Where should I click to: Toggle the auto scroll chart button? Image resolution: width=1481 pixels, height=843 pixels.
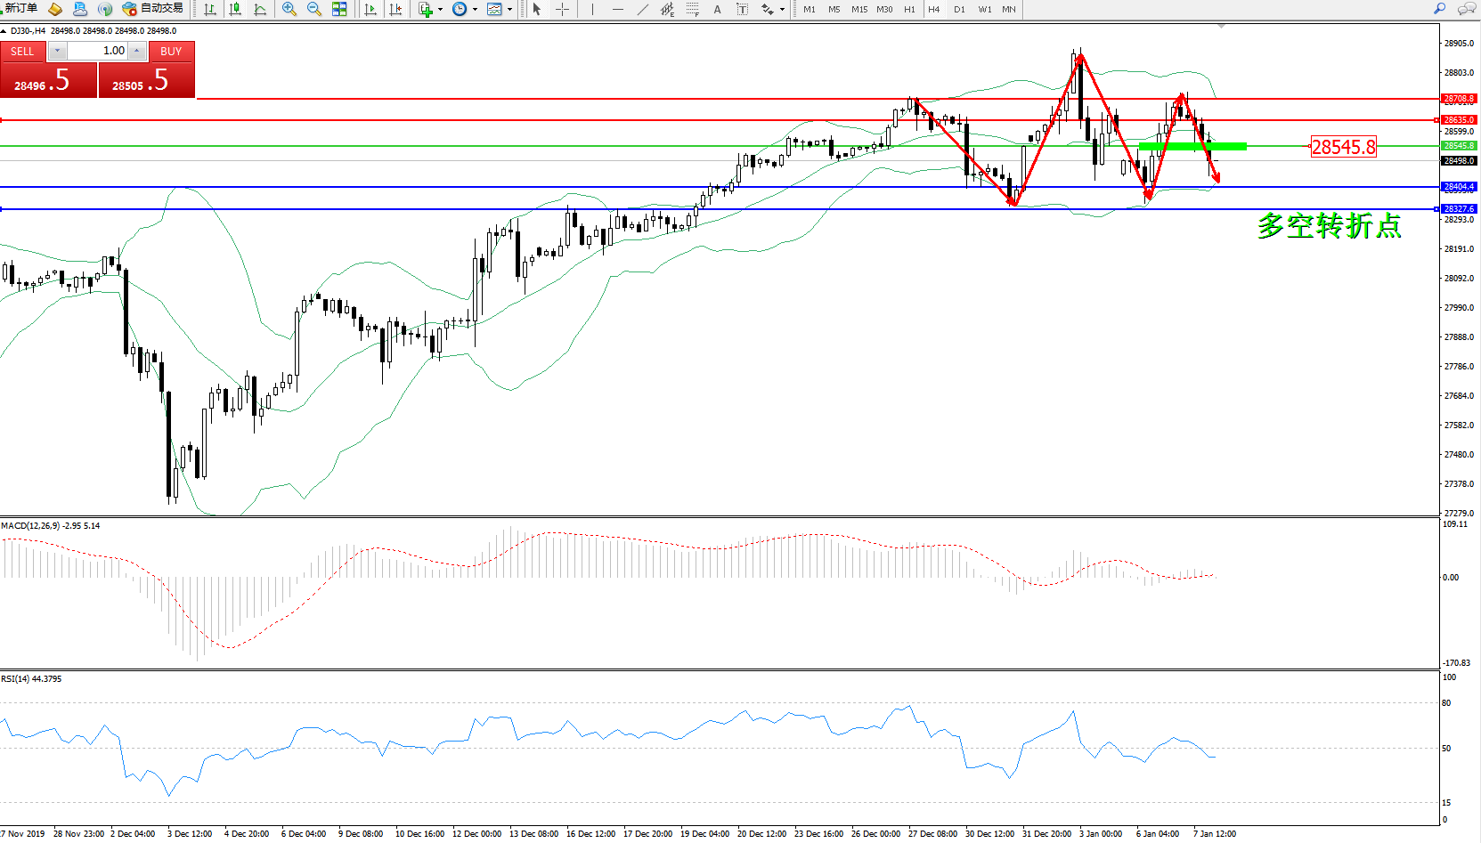coord(370,9)
